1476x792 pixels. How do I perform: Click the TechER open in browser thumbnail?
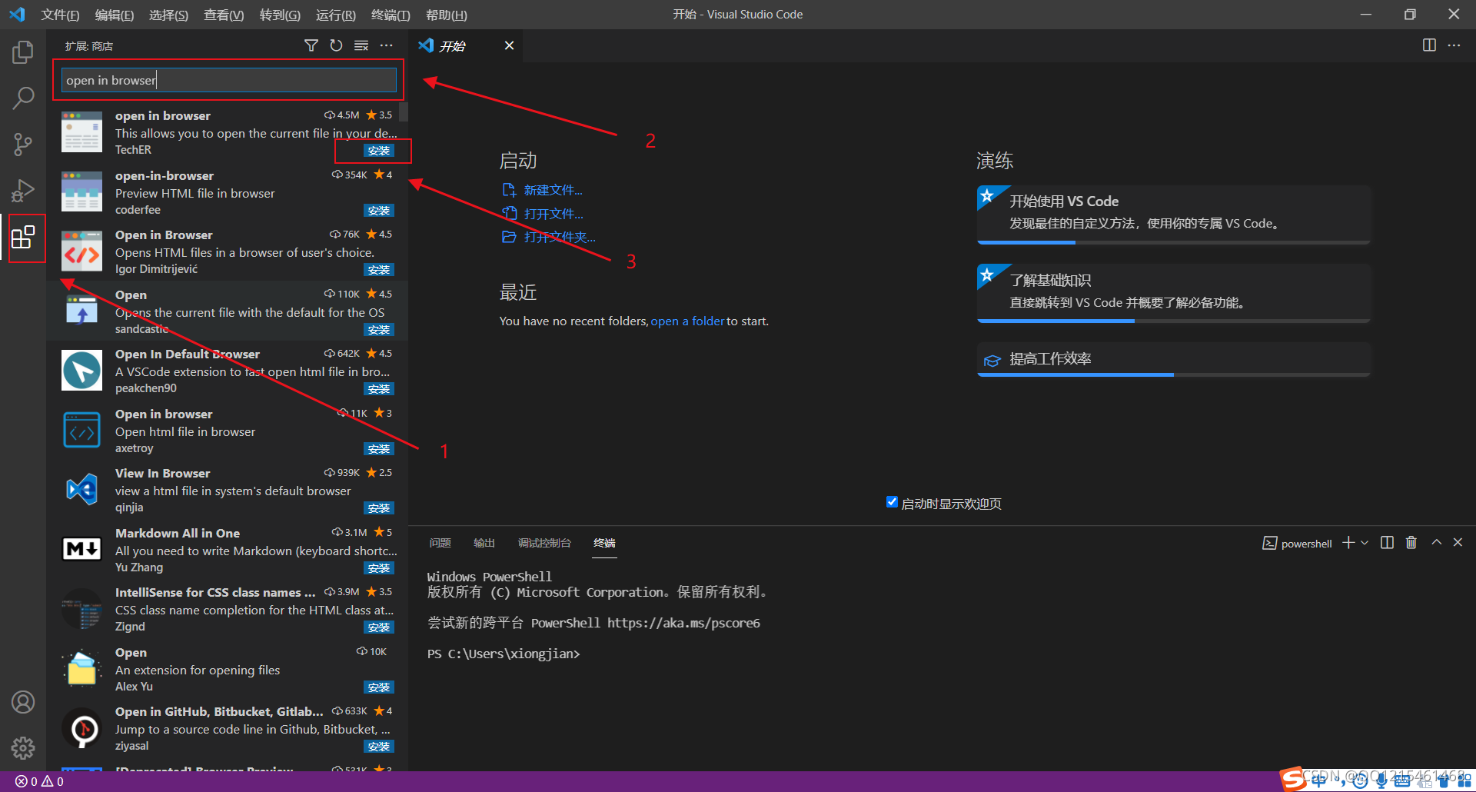click(x=81, y=131)
